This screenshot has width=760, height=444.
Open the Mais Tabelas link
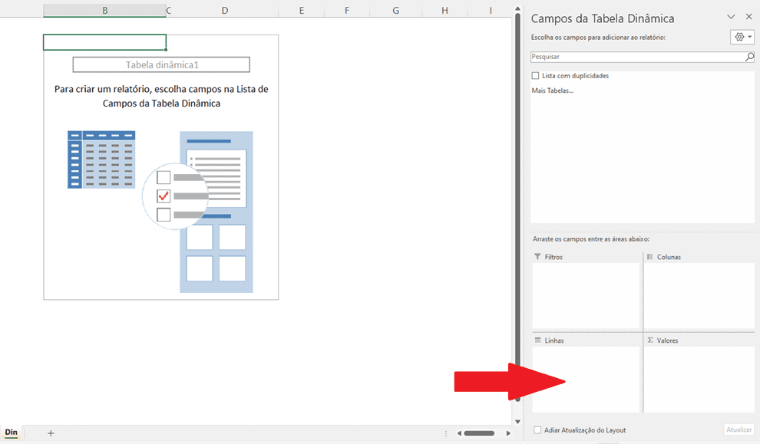pyautogui.click(x=552, y=90)
